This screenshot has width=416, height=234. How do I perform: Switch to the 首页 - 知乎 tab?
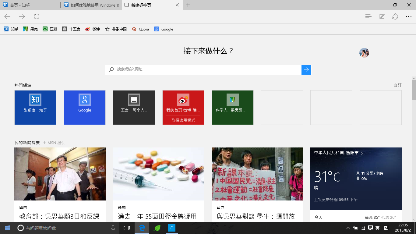coord(30,5)
